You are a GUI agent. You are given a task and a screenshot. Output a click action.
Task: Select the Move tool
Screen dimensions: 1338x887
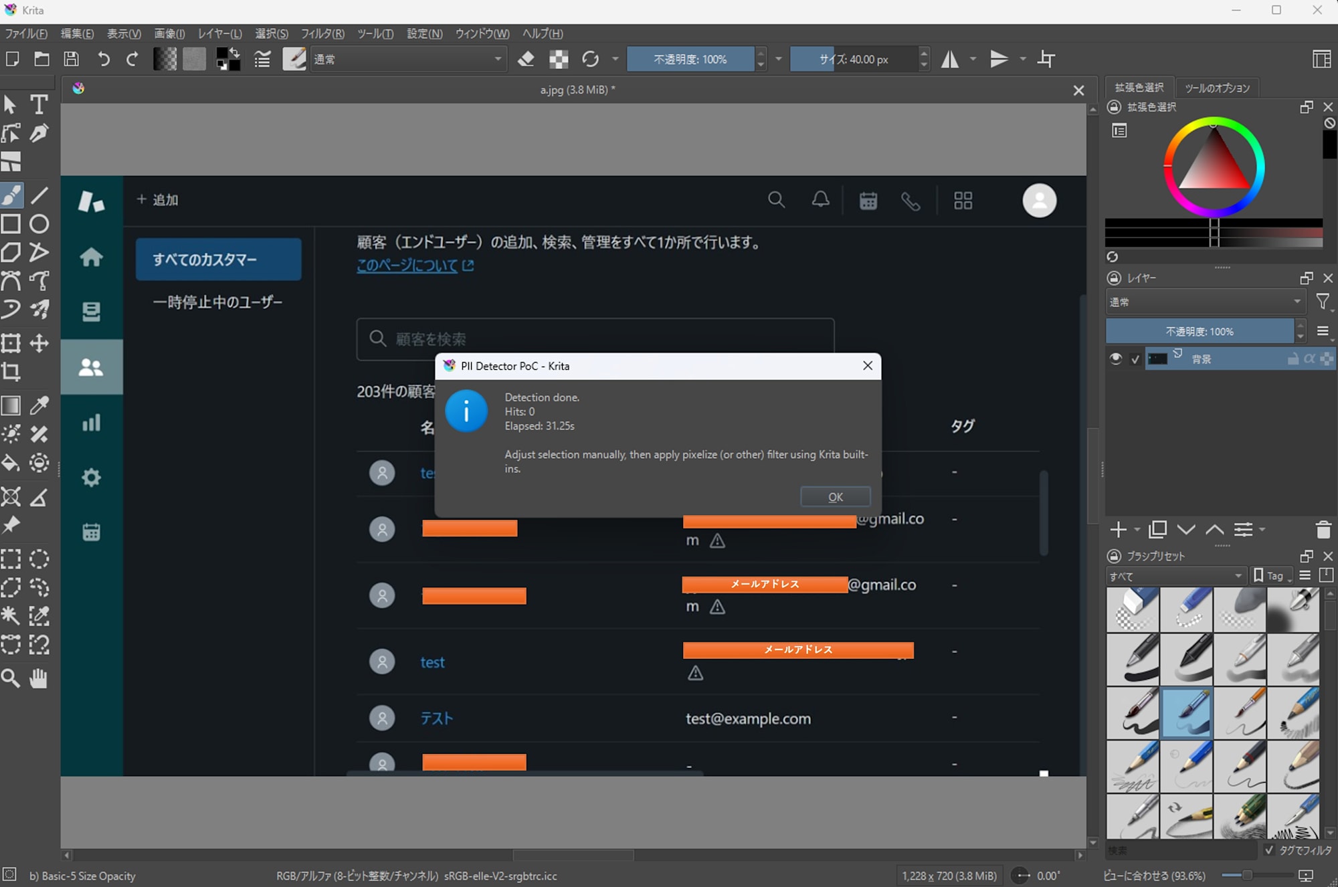(39, 343)
